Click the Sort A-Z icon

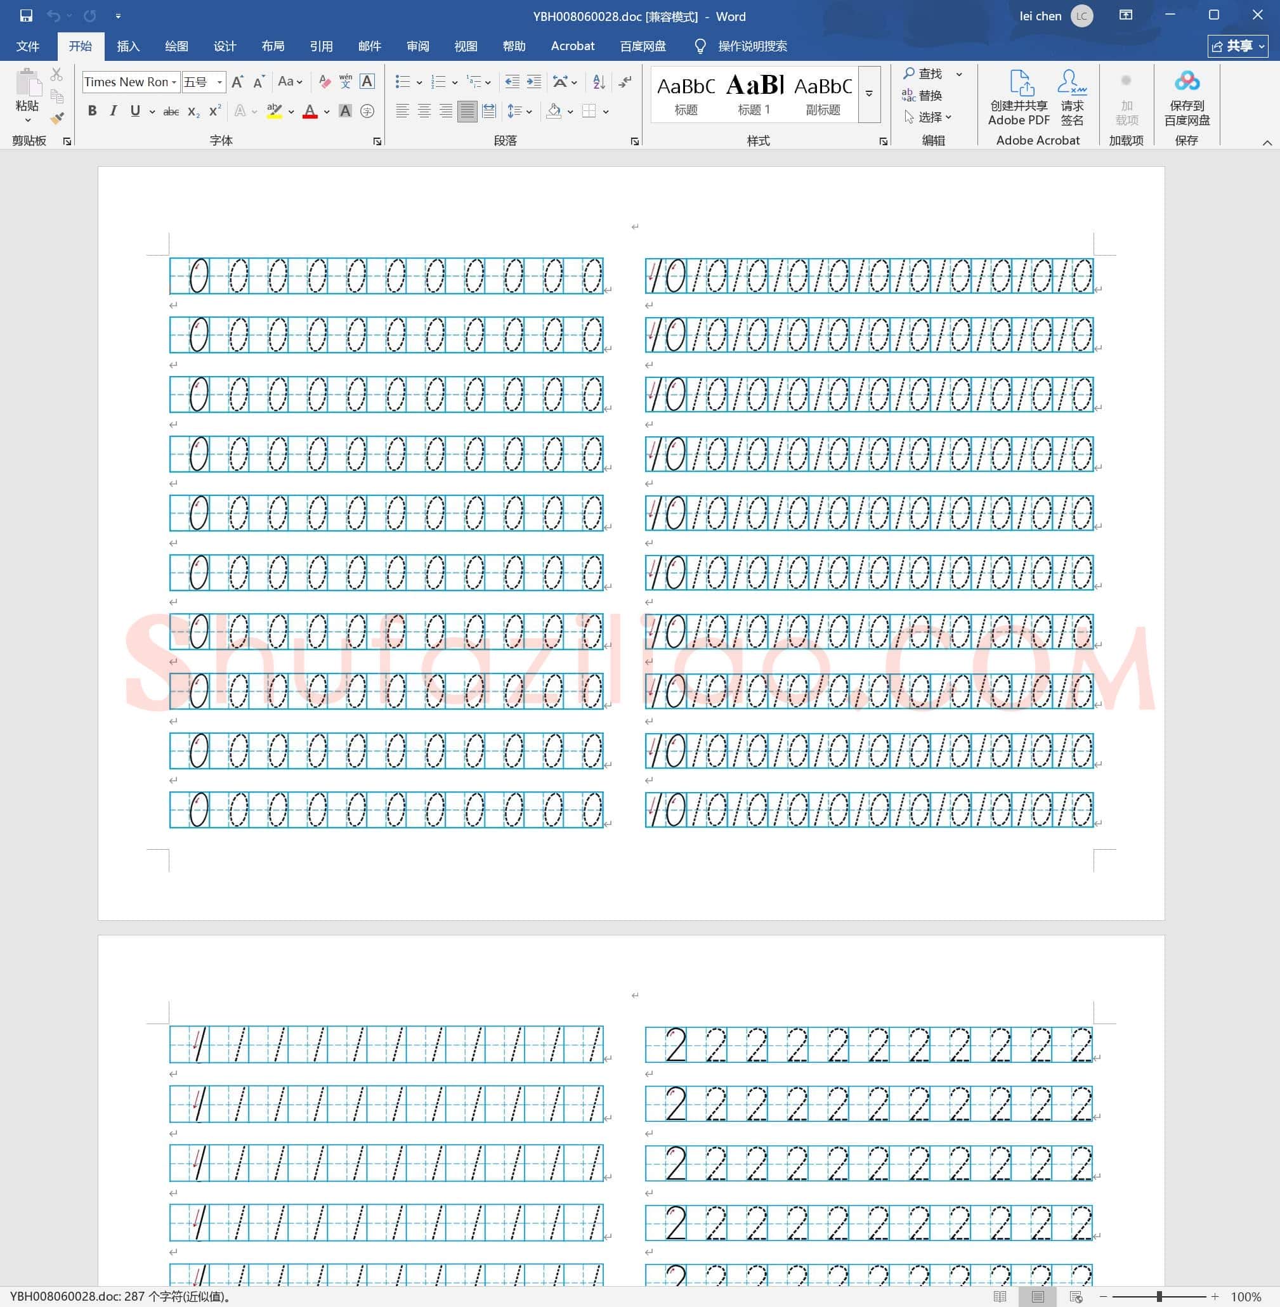[x=599, y=82]
